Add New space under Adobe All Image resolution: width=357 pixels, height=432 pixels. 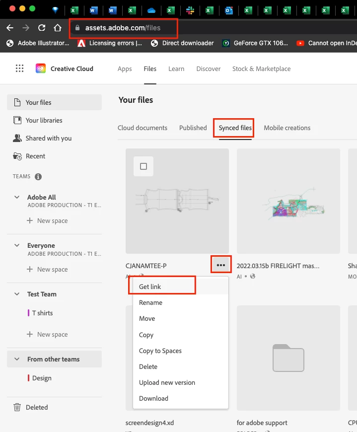[47, 220]
